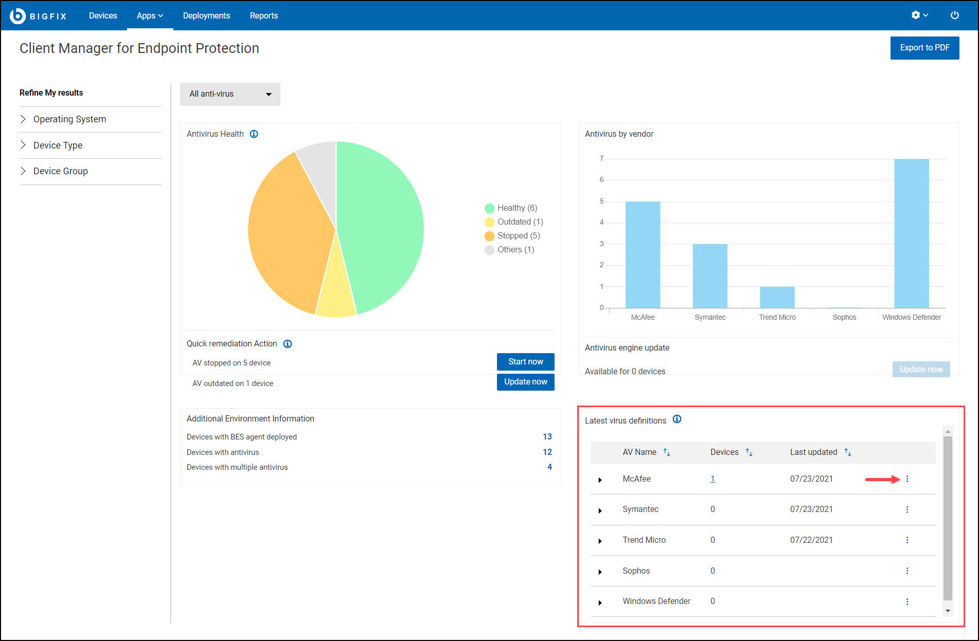Open Symantec row kebab menu
Viewport: 979px width, 641px height.
(907, 509)
